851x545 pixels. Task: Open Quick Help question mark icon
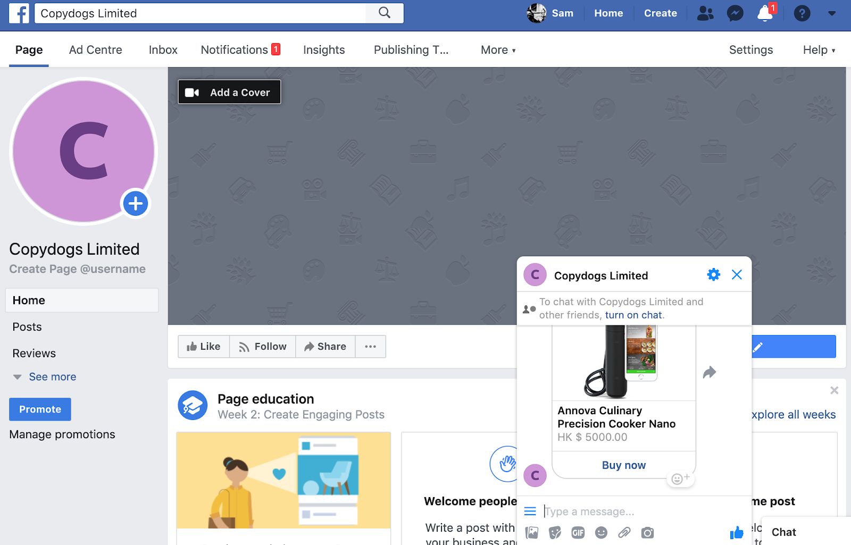pos(802,13)
